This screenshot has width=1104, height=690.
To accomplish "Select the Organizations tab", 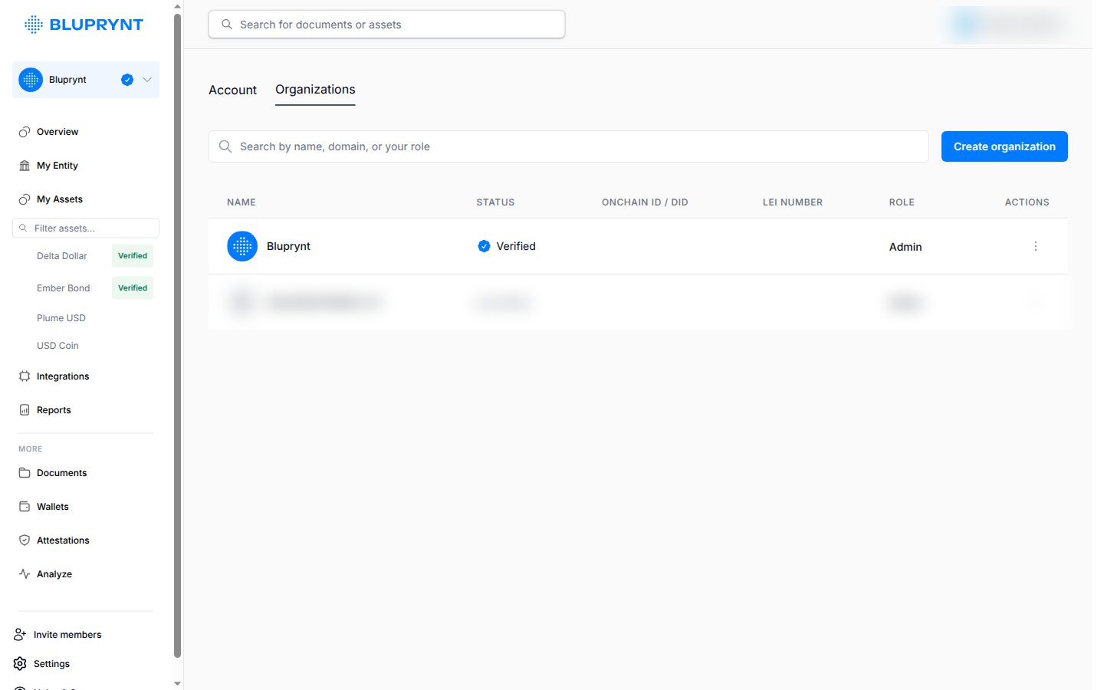I will coord(315,90).
